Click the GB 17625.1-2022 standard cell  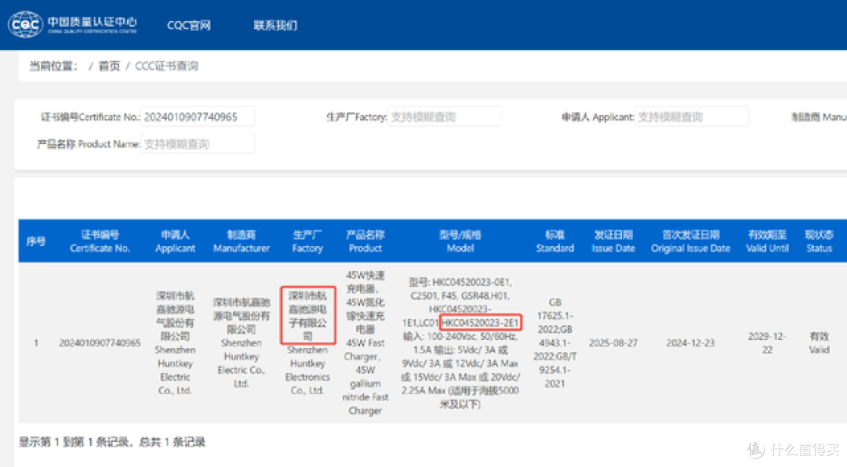[x=554, y=343]
